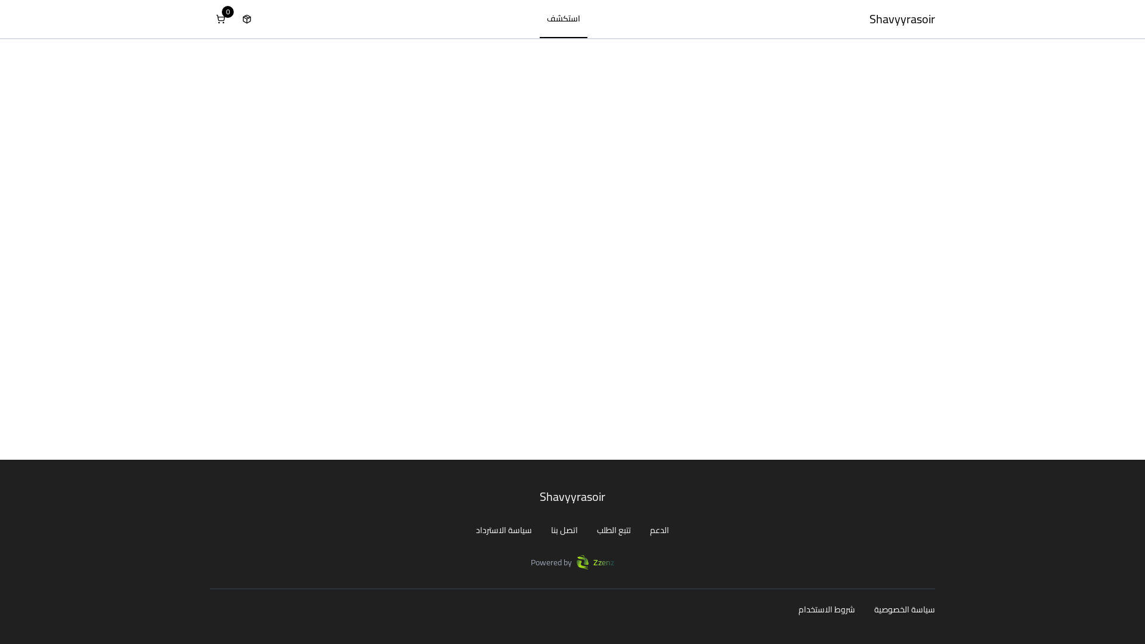Open the تتبع الطلب footer link
Viewport: 1145px width, 644px height.
(614, 530)
